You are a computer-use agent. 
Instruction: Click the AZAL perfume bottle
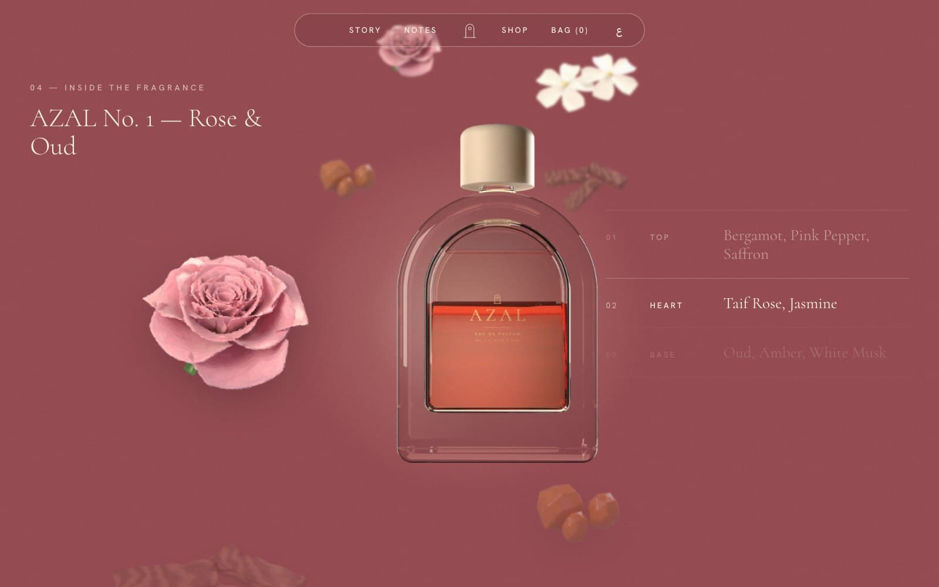pyautogui.click(x=497, y=293)
